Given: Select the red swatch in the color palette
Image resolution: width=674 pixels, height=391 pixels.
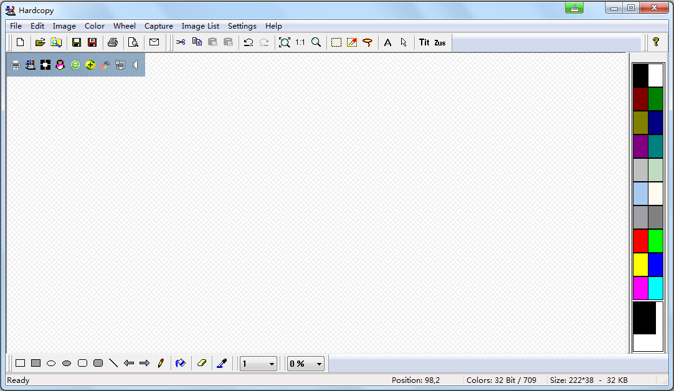Looking at the screenshot, I should 640,241.
